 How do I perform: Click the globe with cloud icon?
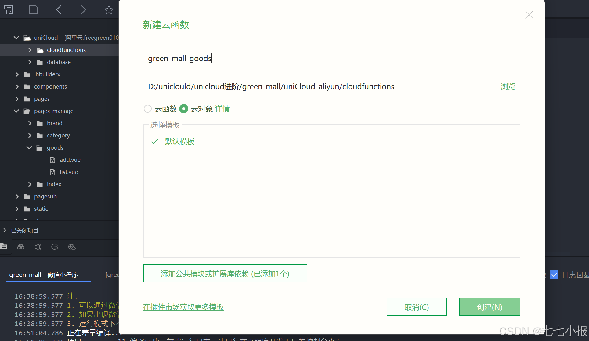pyautogui.click(x=72, y=247)
